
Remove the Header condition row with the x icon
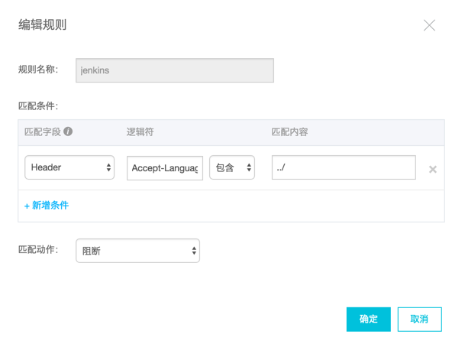click(x=433, y=169)
